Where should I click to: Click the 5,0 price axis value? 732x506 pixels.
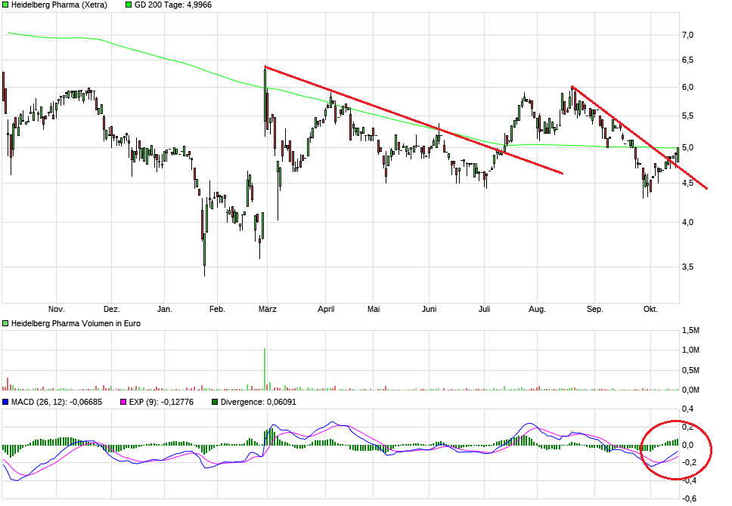coord(687,148)
